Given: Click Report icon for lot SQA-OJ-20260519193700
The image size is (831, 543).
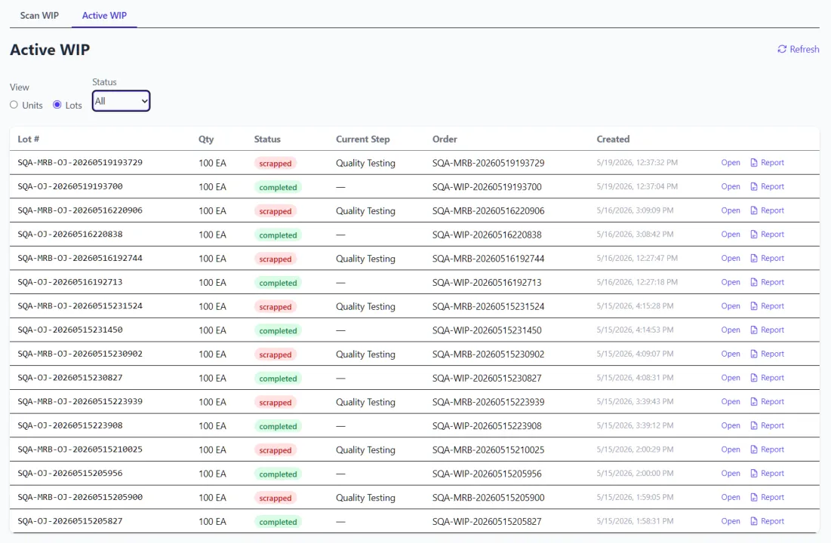Looking at the screenshot, I should click(753, 186).
